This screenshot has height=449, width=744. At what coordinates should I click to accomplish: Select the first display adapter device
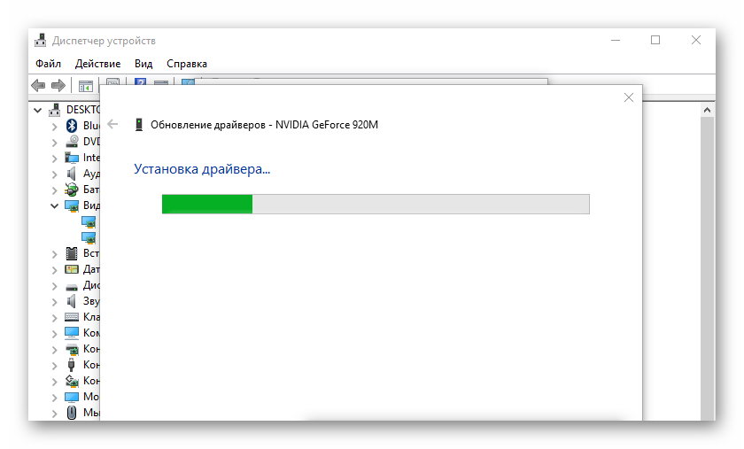89,221
